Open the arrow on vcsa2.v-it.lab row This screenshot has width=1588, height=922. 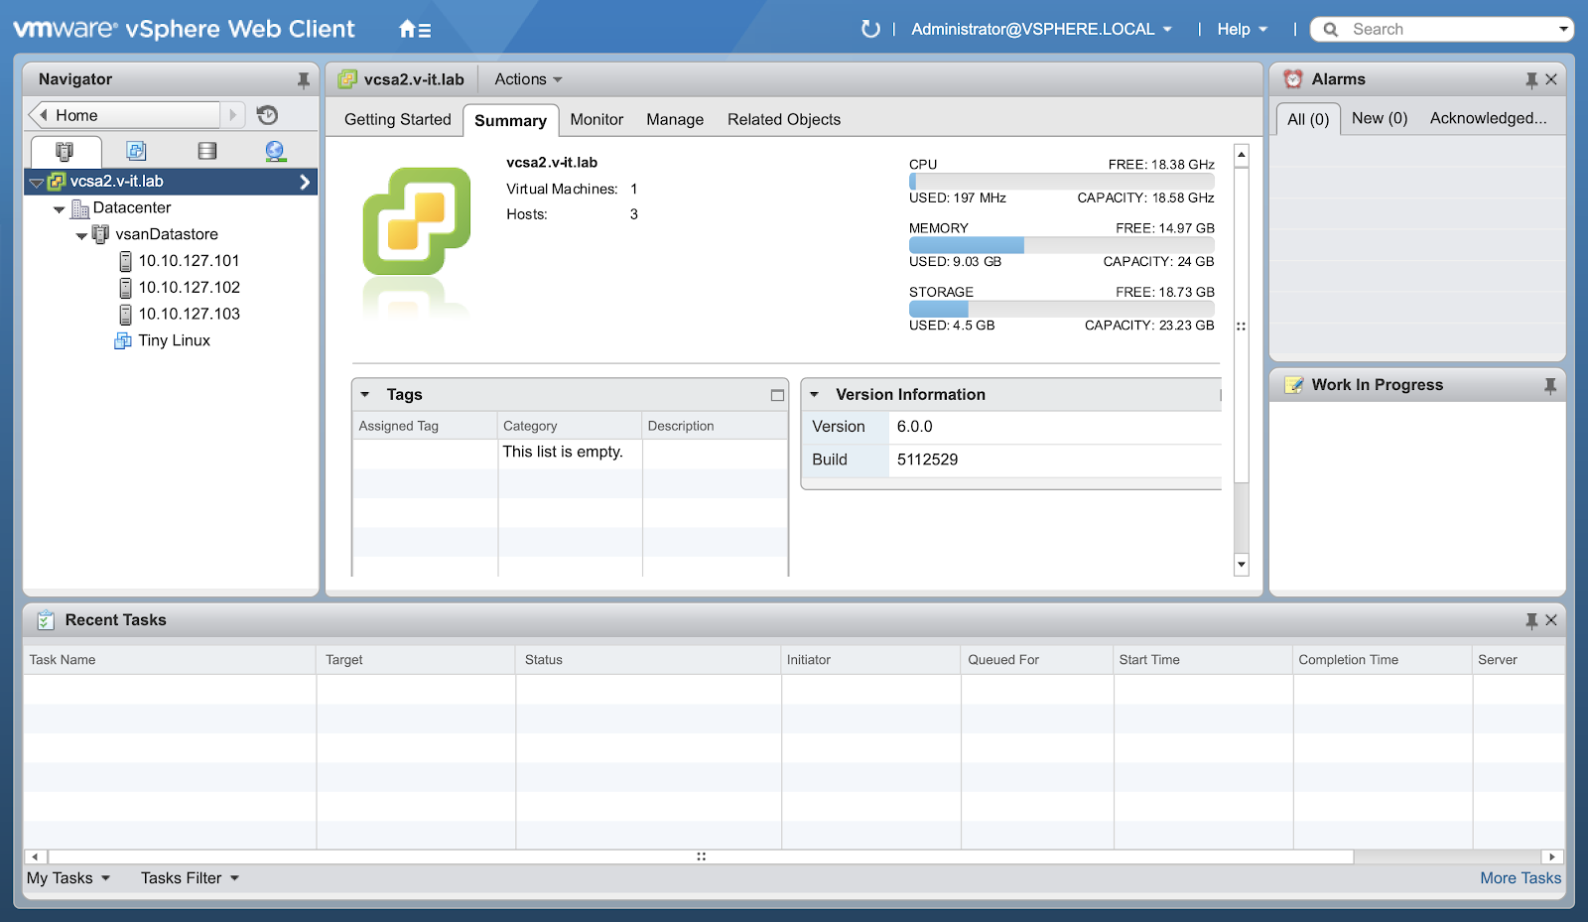click(x=305, y=182)
